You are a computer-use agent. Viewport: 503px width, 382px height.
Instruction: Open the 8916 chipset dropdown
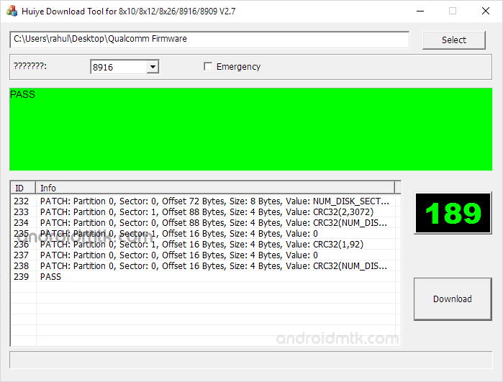(x=152, y=68)
